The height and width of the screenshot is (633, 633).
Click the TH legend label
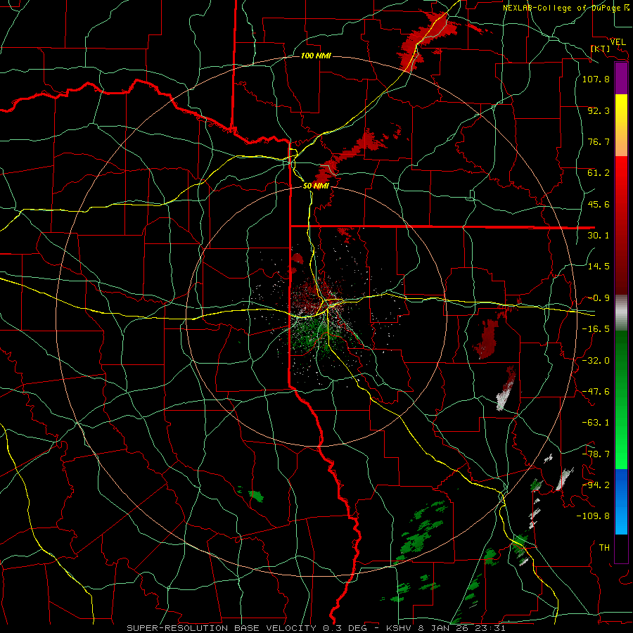[604, 548]
